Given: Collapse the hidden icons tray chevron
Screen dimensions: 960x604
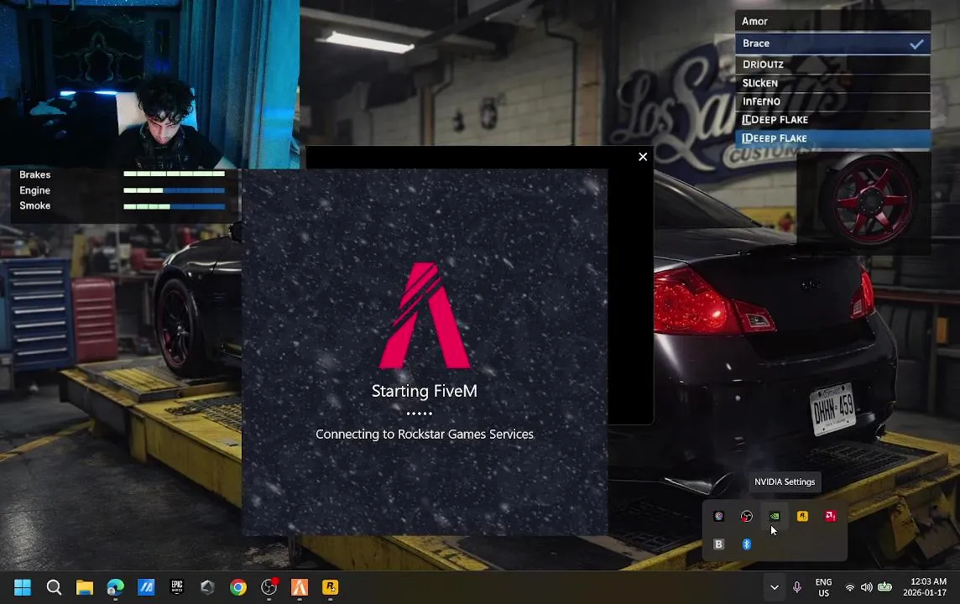Looking at the screenshot, I should pos(775,587).
